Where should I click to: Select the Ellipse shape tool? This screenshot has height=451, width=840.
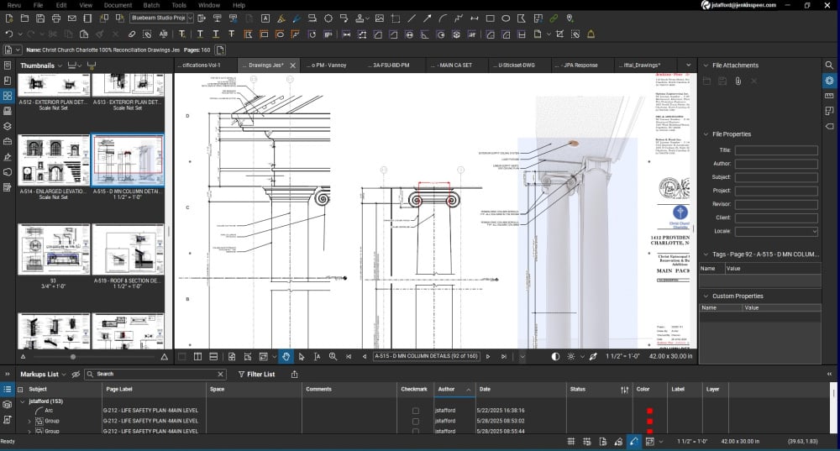[506, 18]
